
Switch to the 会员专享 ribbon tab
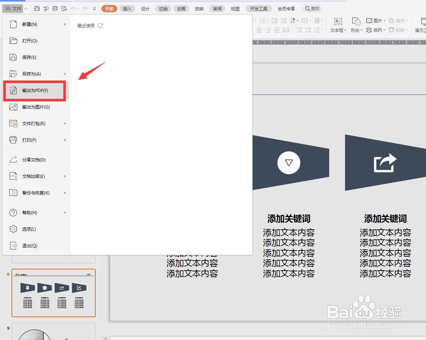(x=286, y=9)
